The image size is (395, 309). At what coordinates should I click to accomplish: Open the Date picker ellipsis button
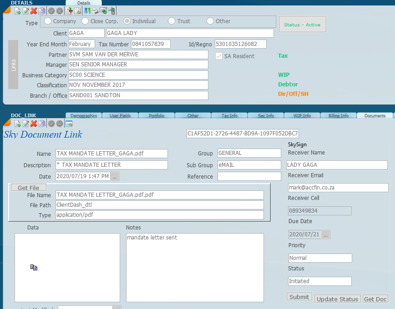click(x=115, y=176)
